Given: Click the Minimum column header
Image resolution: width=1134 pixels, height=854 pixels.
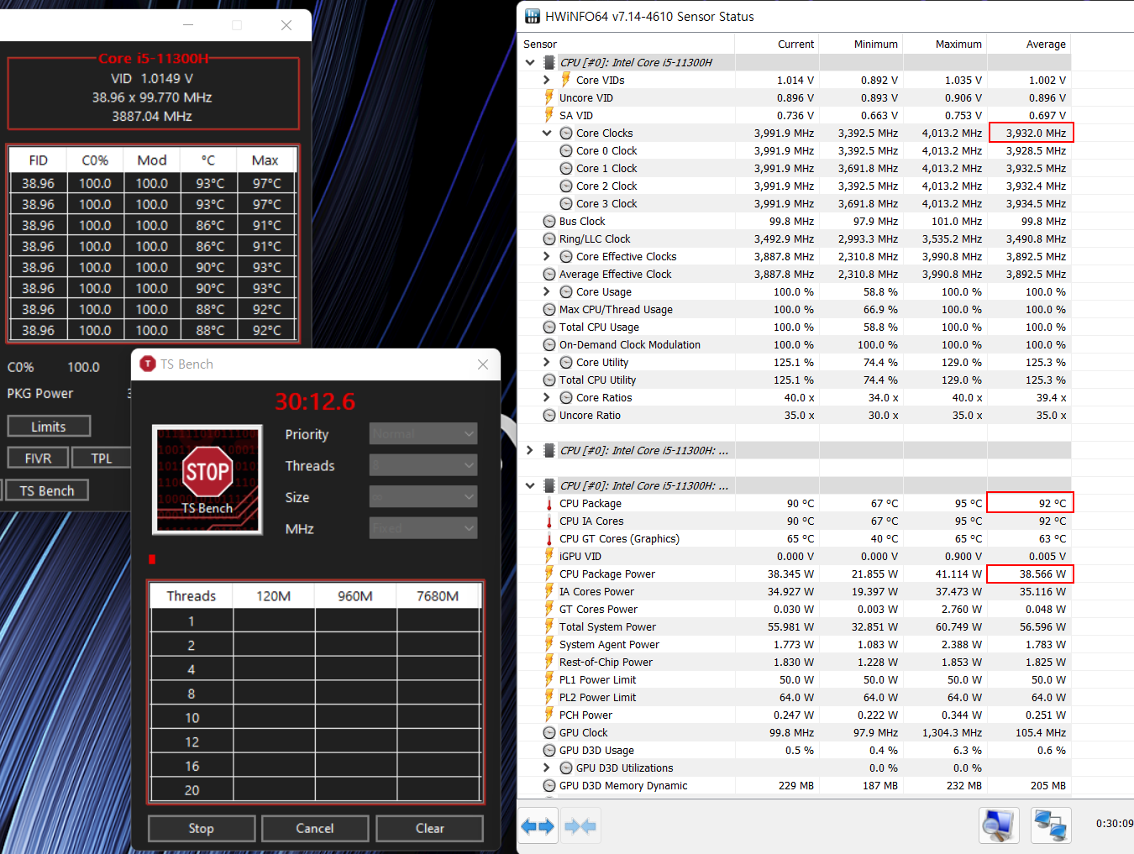Looking at the screenshot, I should pos(861,45).
